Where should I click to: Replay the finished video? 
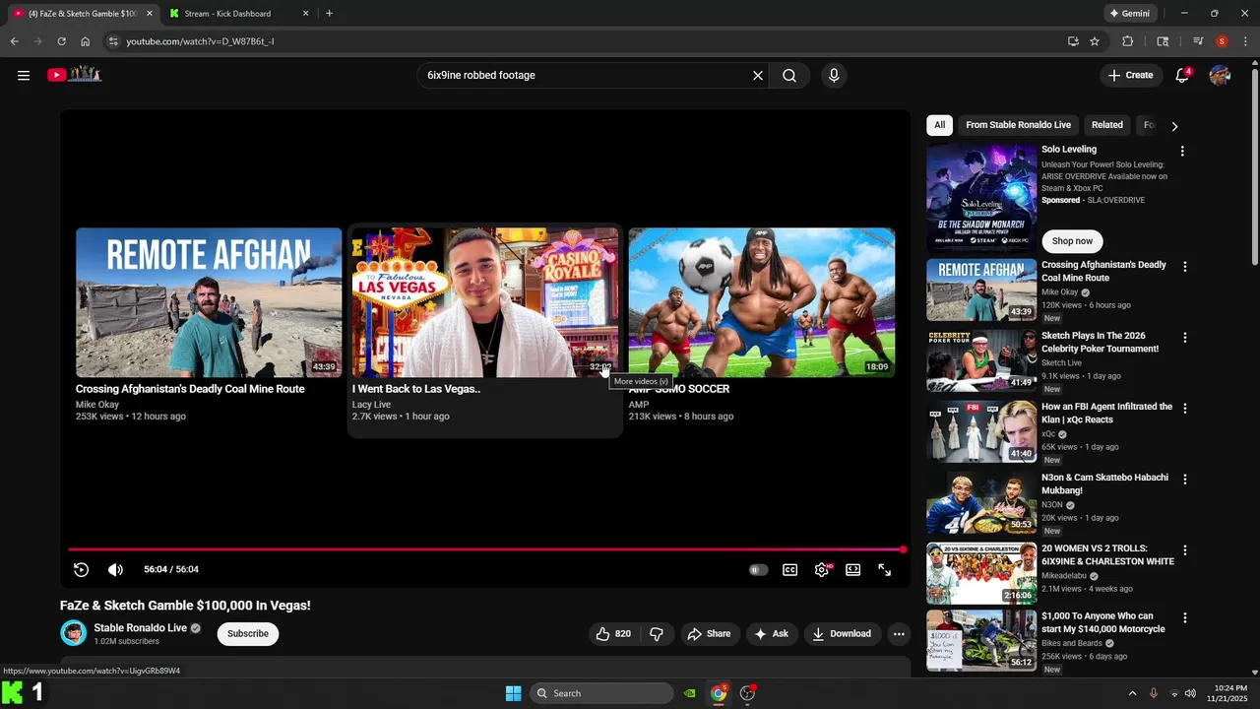click(x=82, y=569)
